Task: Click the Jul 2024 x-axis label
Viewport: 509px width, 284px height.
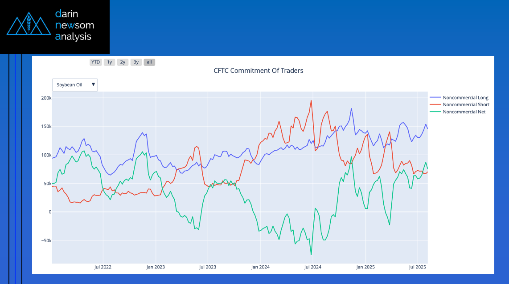Action: [x=313, y=268]
